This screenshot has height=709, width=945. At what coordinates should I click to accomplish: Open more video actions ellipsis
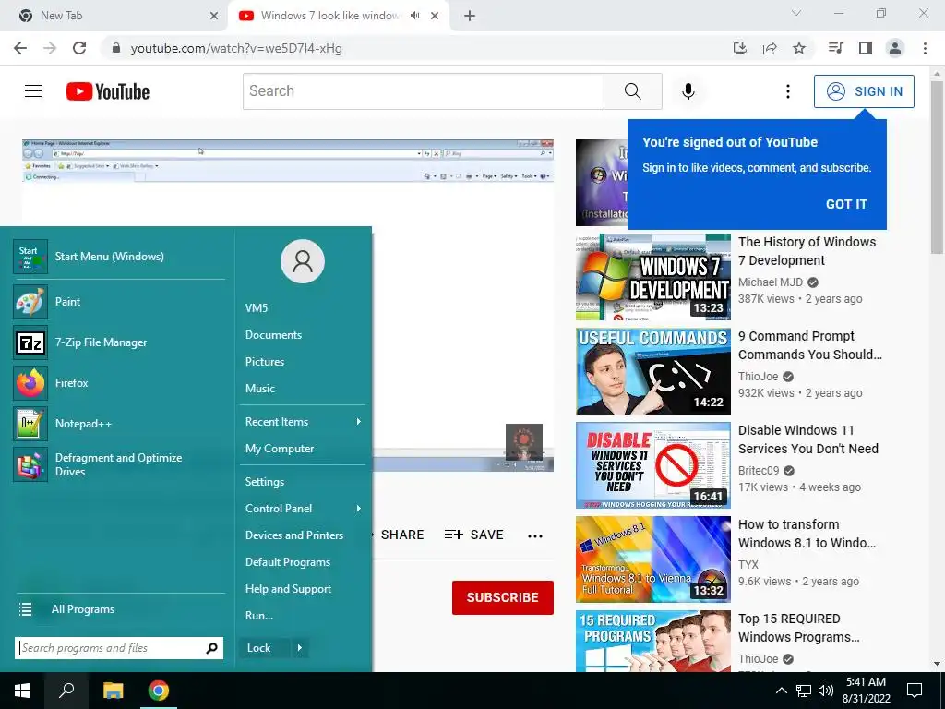click(x=535, y=535)
